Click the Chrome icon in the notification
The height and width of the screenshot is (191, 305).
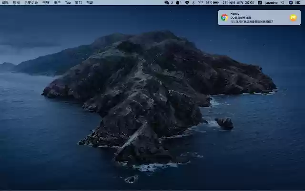click(224, 18)
